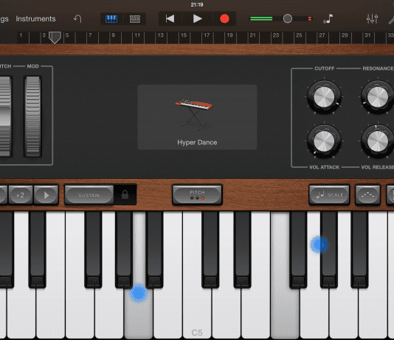Play the white key right of C5
This screenshot has height=340, width=394.
pyautogui.click(x=227, y=314)
